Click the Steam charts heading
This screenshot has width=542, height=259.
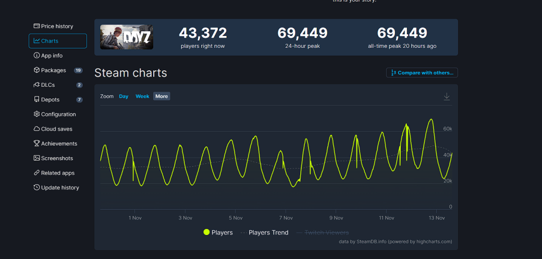pyautogui.click(x=131, y=73)
